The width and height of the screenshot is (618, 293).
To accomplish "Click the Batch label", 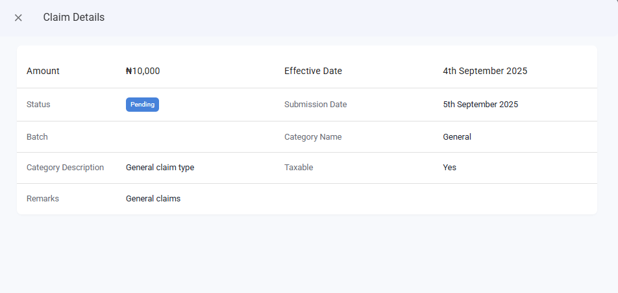I will click(37, 137).
